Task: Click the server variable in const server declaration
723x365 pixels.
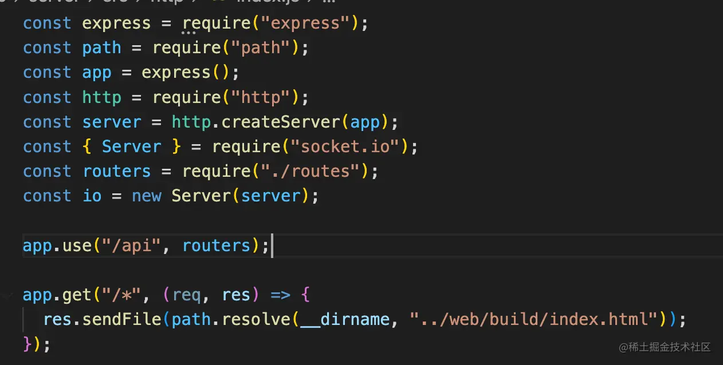Action: coord(112,122)
